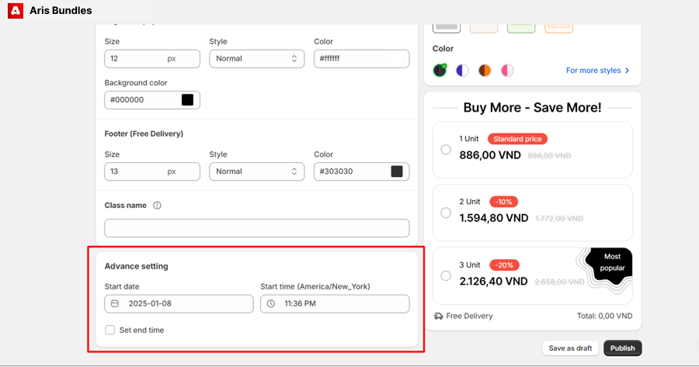Click the Publish button
This screenshot has width=699, height=367.
pos(622,348)
